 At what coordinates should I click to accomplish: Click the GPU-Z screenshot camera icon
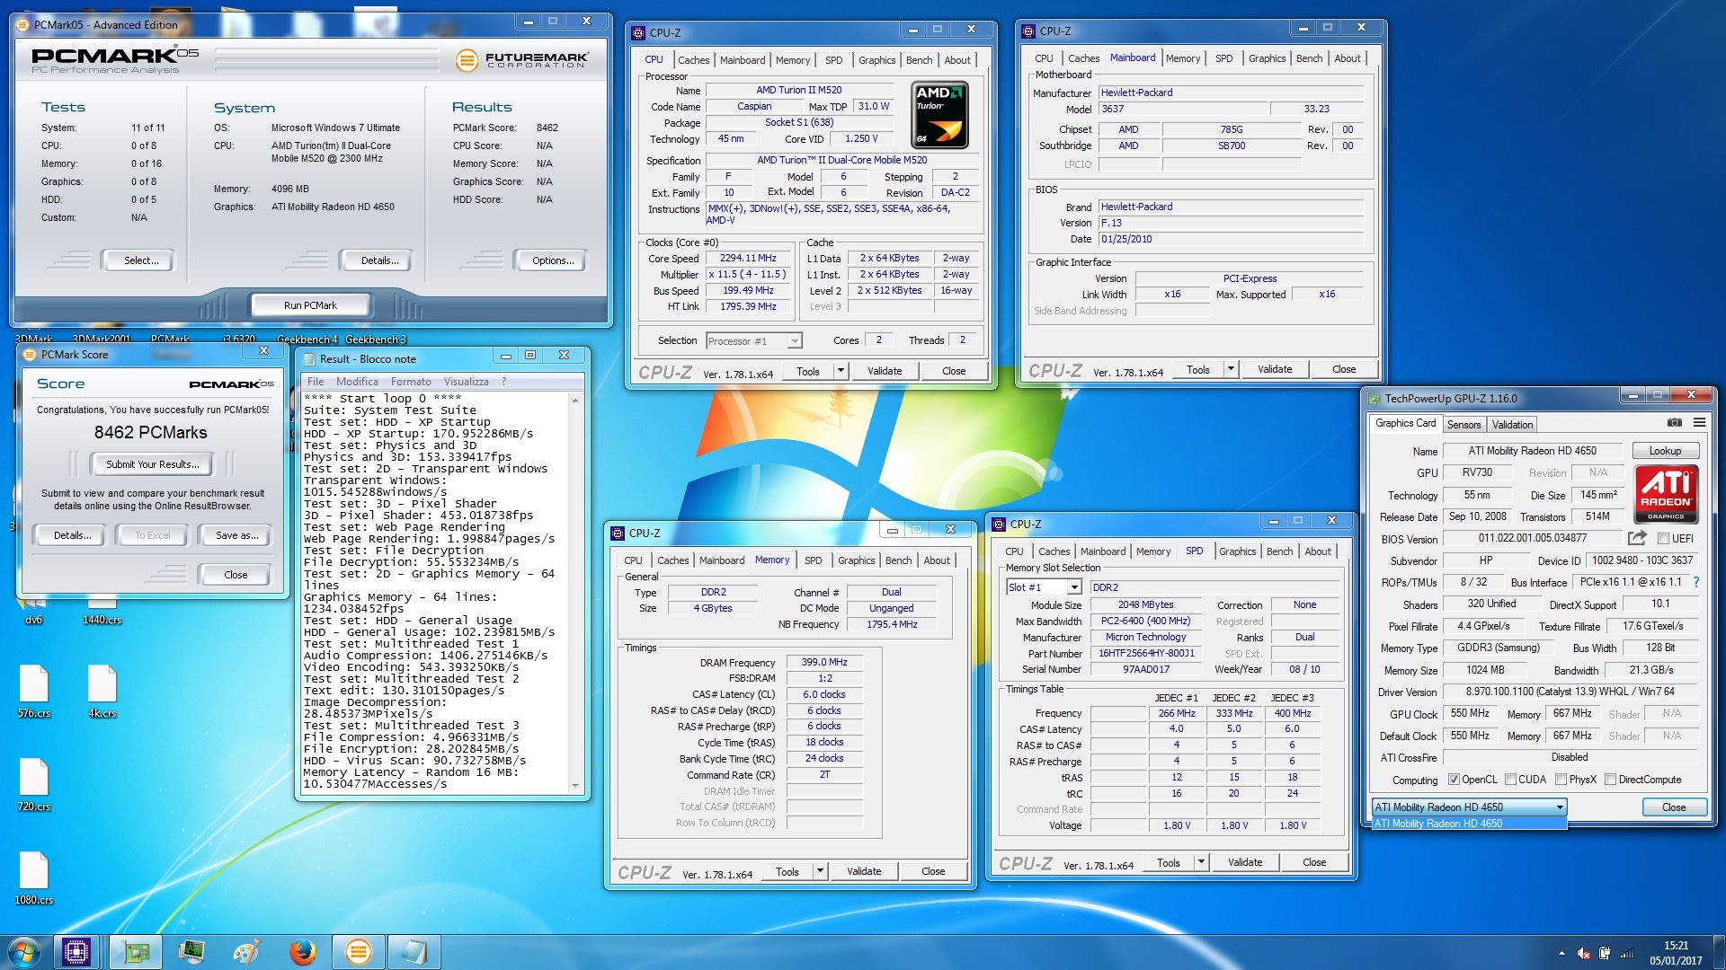pyautogui.click(x=1674, y=422)
